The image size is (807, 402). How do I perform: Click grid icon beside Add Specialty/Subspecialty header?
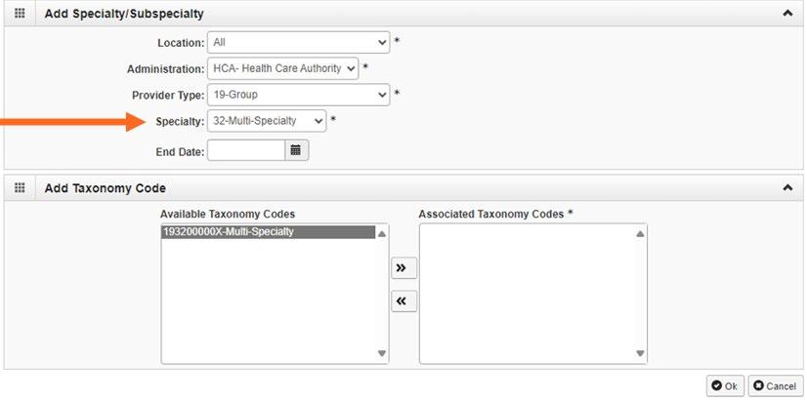[x=20, y=15]
